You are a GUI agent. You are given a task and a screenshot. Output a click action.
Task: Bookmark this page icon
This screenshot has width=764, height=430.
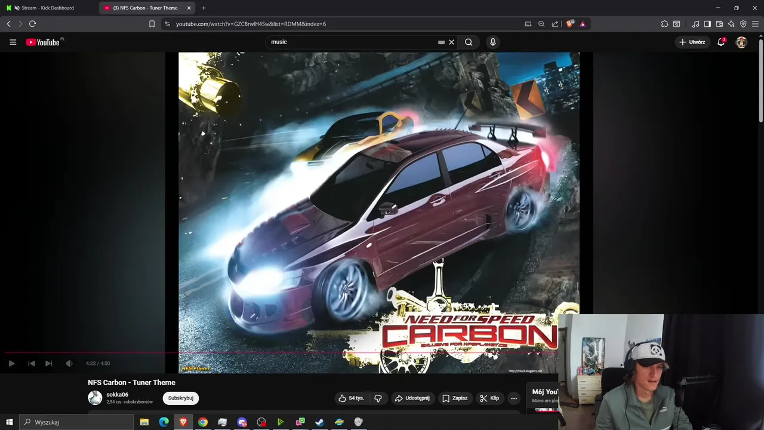tap(152, 24)
